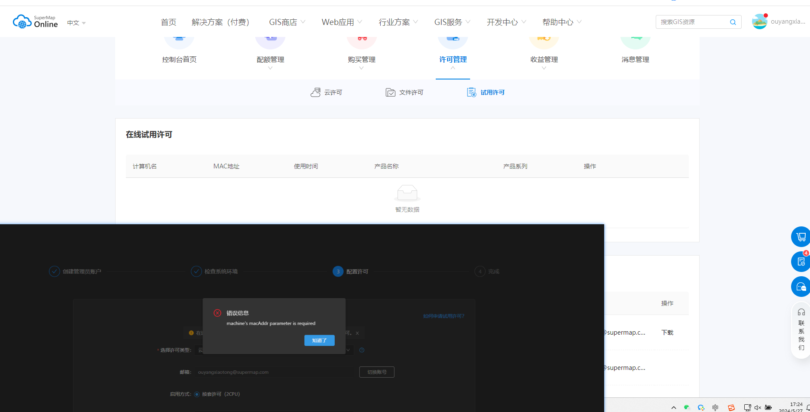Click the 试用许可 trial license icon
The image size is (810, 412).
471,92
